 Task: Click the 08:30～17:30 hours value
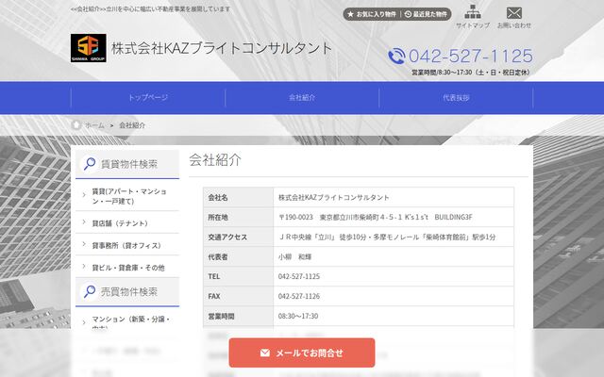tap(298, 317)
